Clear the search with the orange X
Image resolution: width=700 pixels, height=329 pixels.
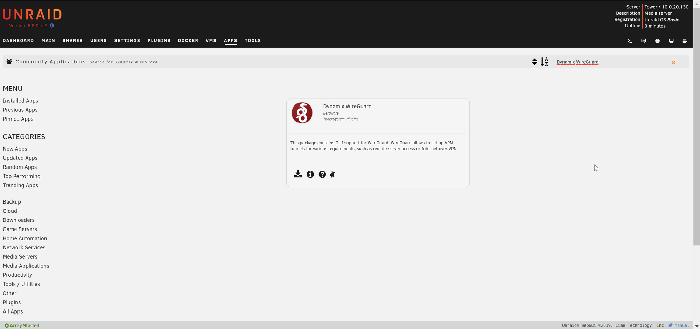point(673,62)
